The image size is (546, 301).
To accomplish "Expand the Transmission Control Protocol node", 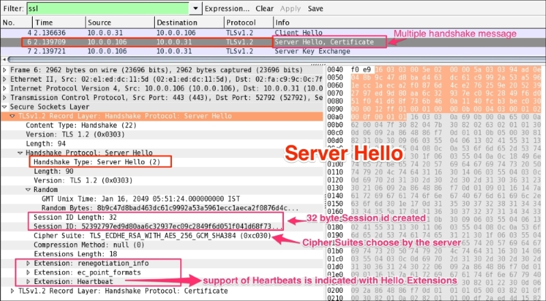I will [x=5, y=97].
